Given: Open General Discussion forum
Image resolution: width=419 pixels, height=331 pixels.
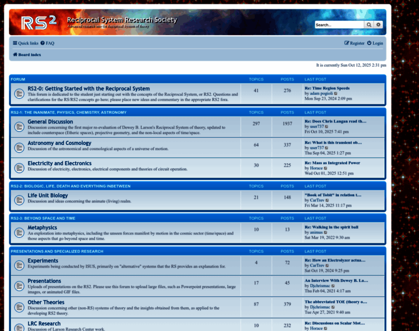Looking at the screenshot, I should (x=50, y=122).
